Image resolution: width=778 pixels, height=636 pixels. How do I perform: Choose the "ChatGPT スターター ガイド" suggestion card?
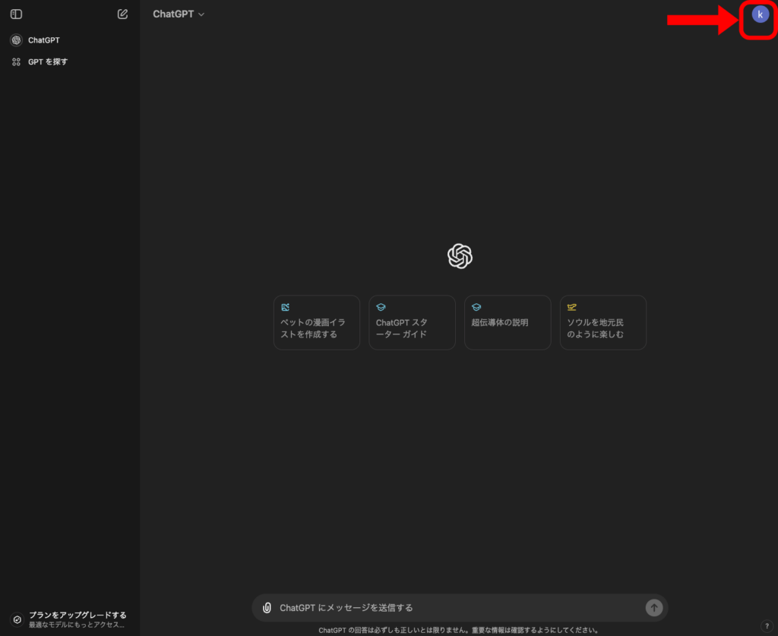pyautogui.click(x=412, y=323)
